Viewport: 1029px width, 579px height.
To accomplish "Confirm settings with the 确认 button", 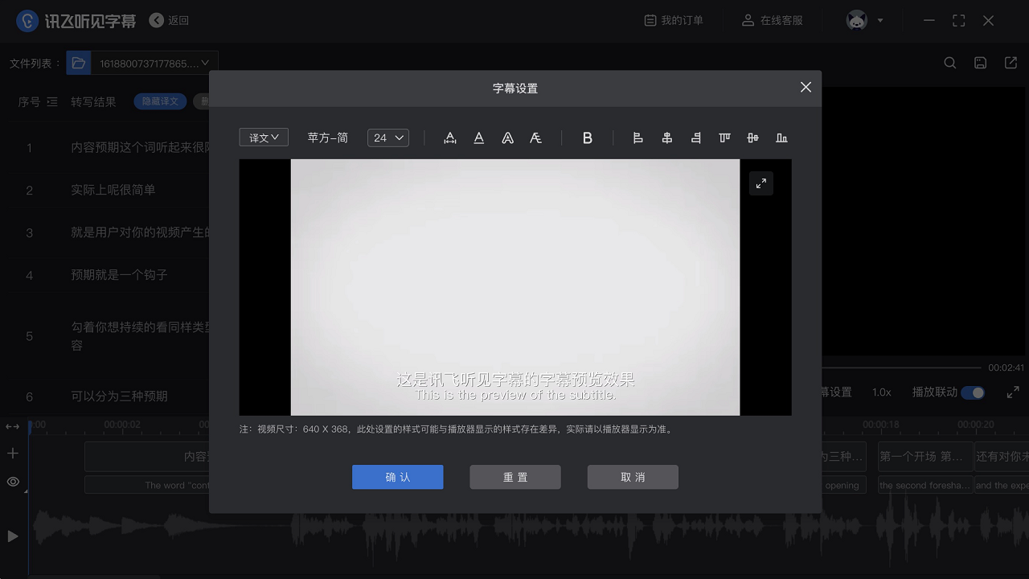I will 397,477.
